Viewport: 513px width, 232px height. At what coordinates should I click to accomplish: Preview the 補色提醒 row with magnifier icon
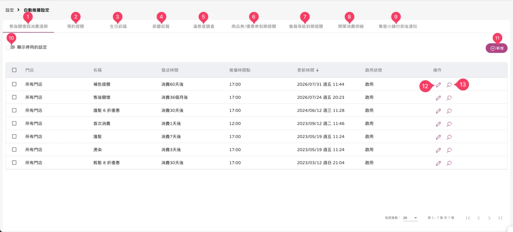449,85
